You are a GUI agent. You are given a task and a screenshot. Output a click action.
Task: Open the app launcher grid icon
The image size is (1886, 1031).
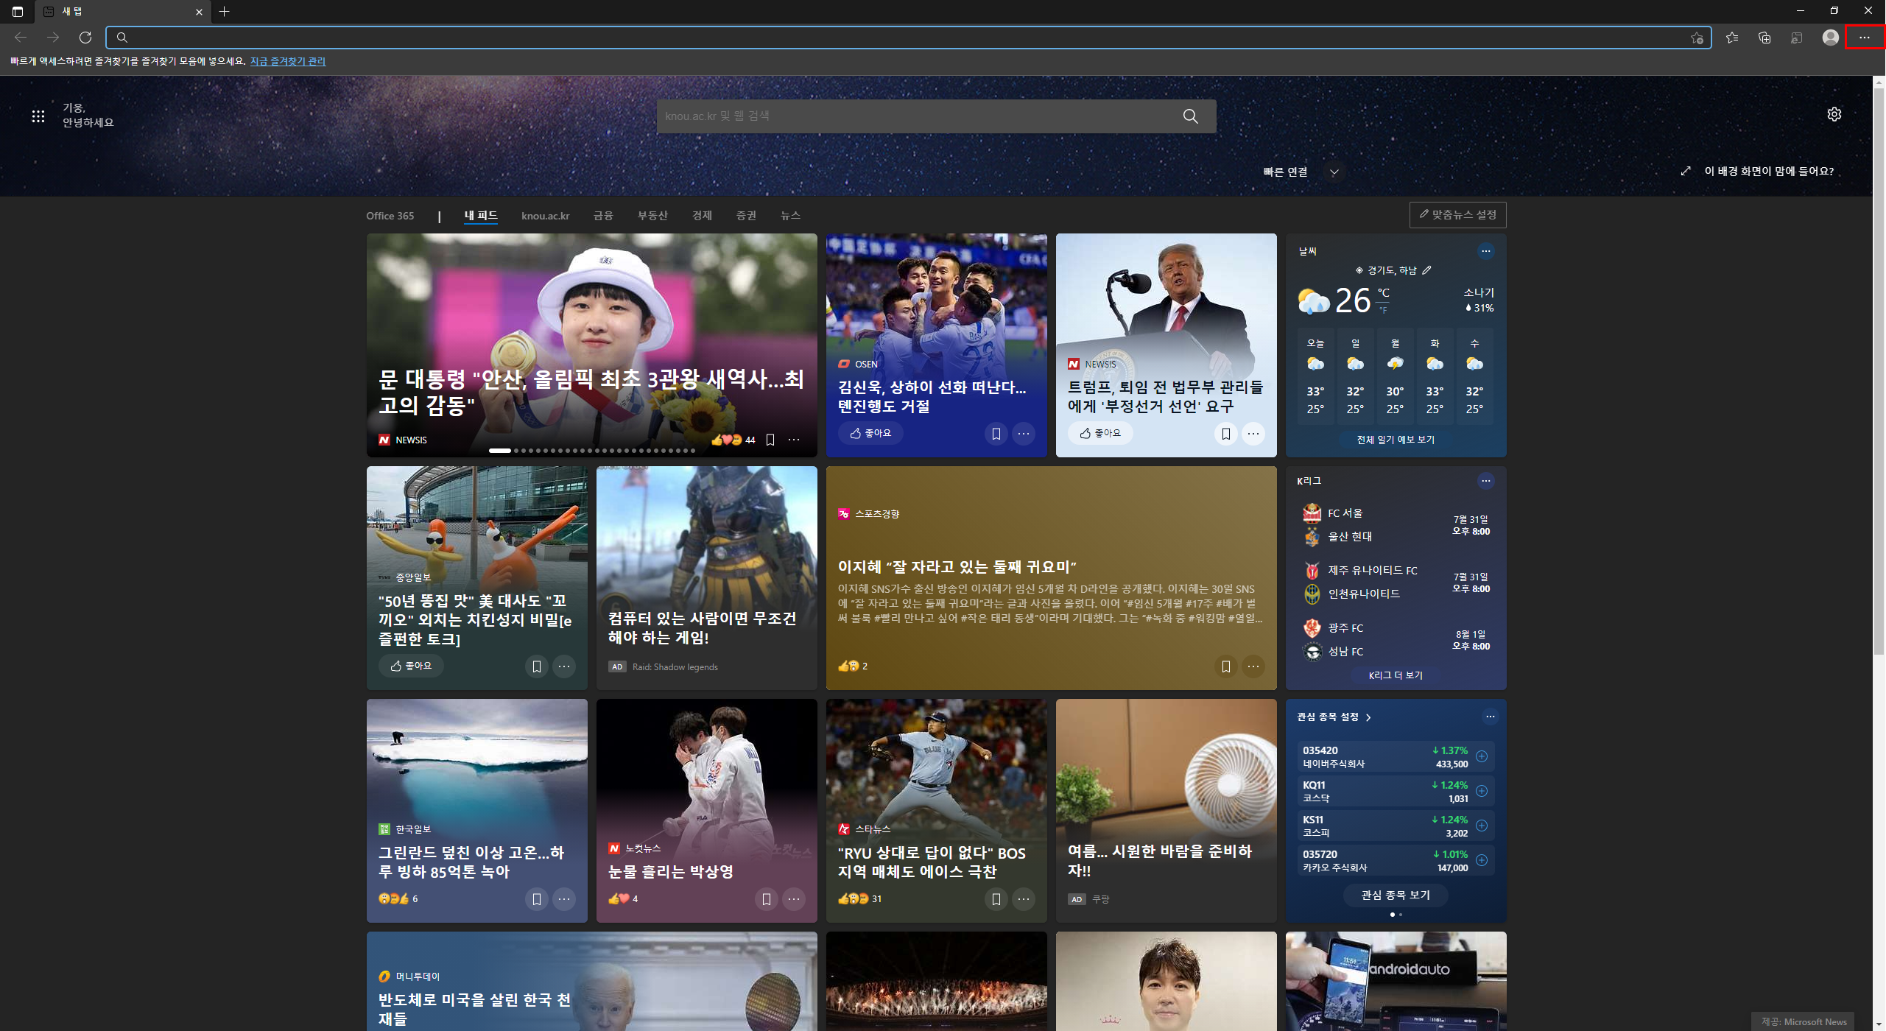click(x=38, y=116)
